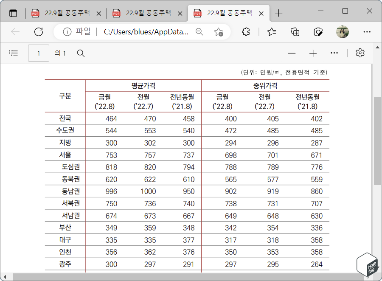Screen dimensions: 382x281
Task: Zoom out of the PDF
Action: (292, 53)
